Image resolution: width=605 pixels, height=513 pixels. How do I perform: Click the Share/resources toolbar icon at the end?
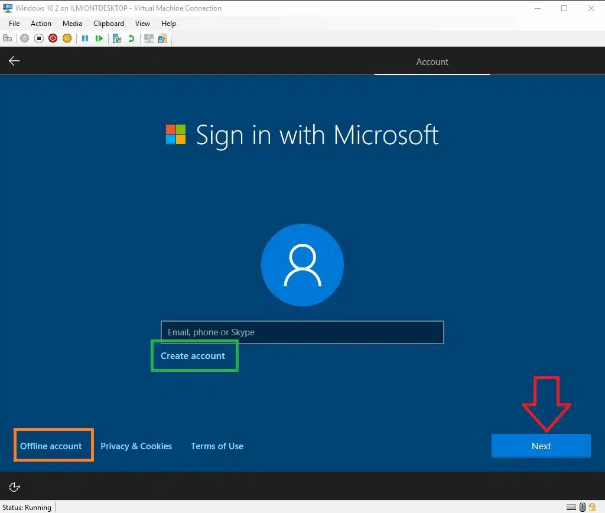tap(163, 38)
